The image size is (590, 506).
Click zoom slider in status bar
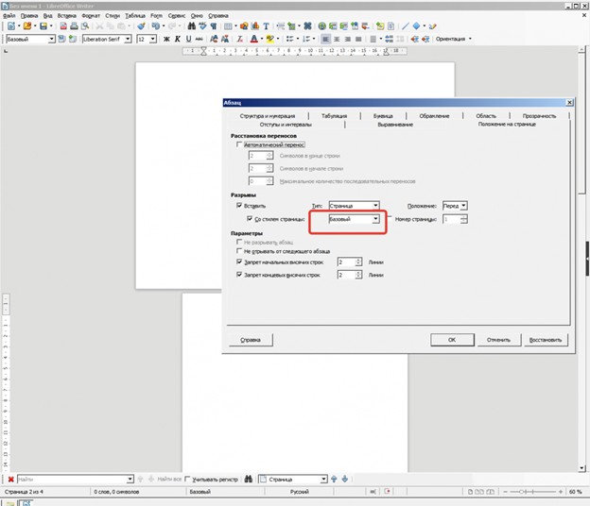click(x=533, y=491)
